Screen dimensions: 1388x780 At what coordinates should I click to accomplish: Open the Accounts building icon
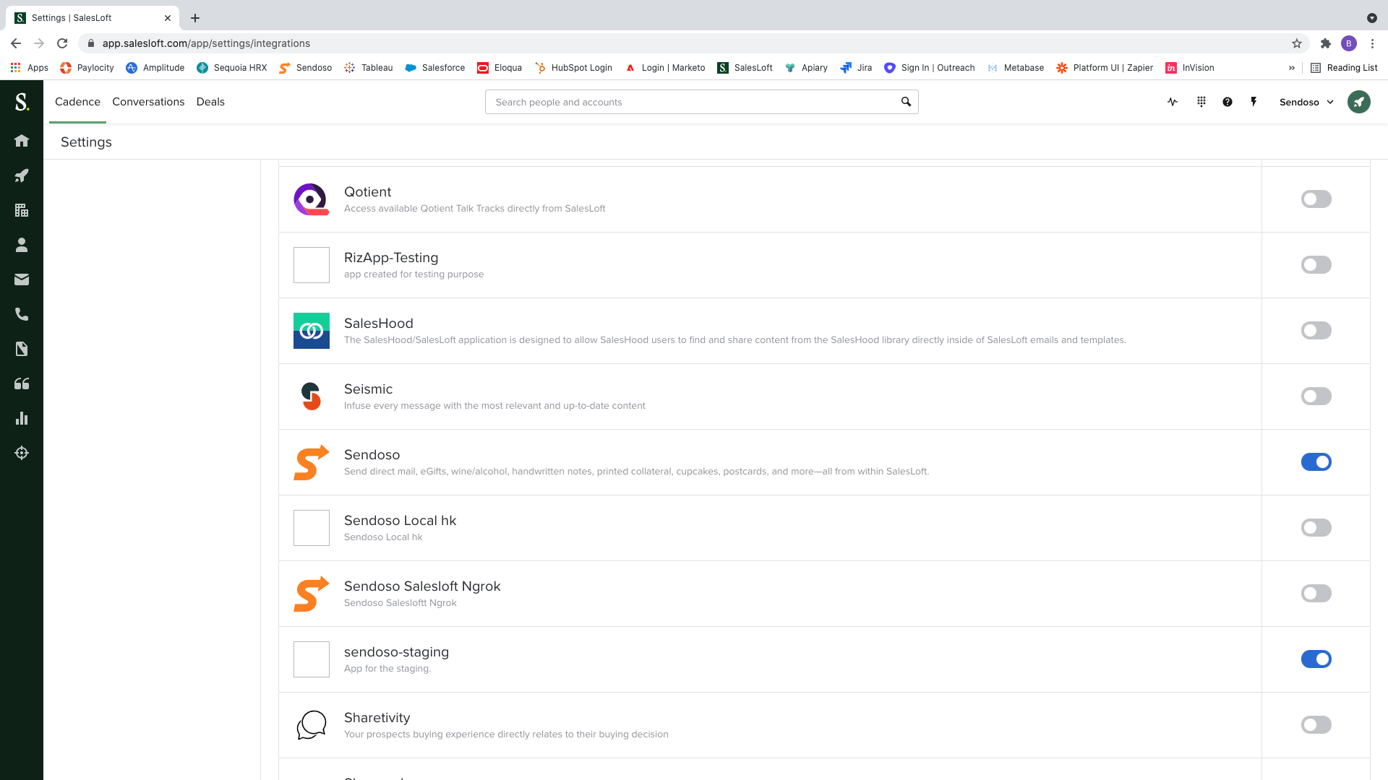click(x=22, y=210)
